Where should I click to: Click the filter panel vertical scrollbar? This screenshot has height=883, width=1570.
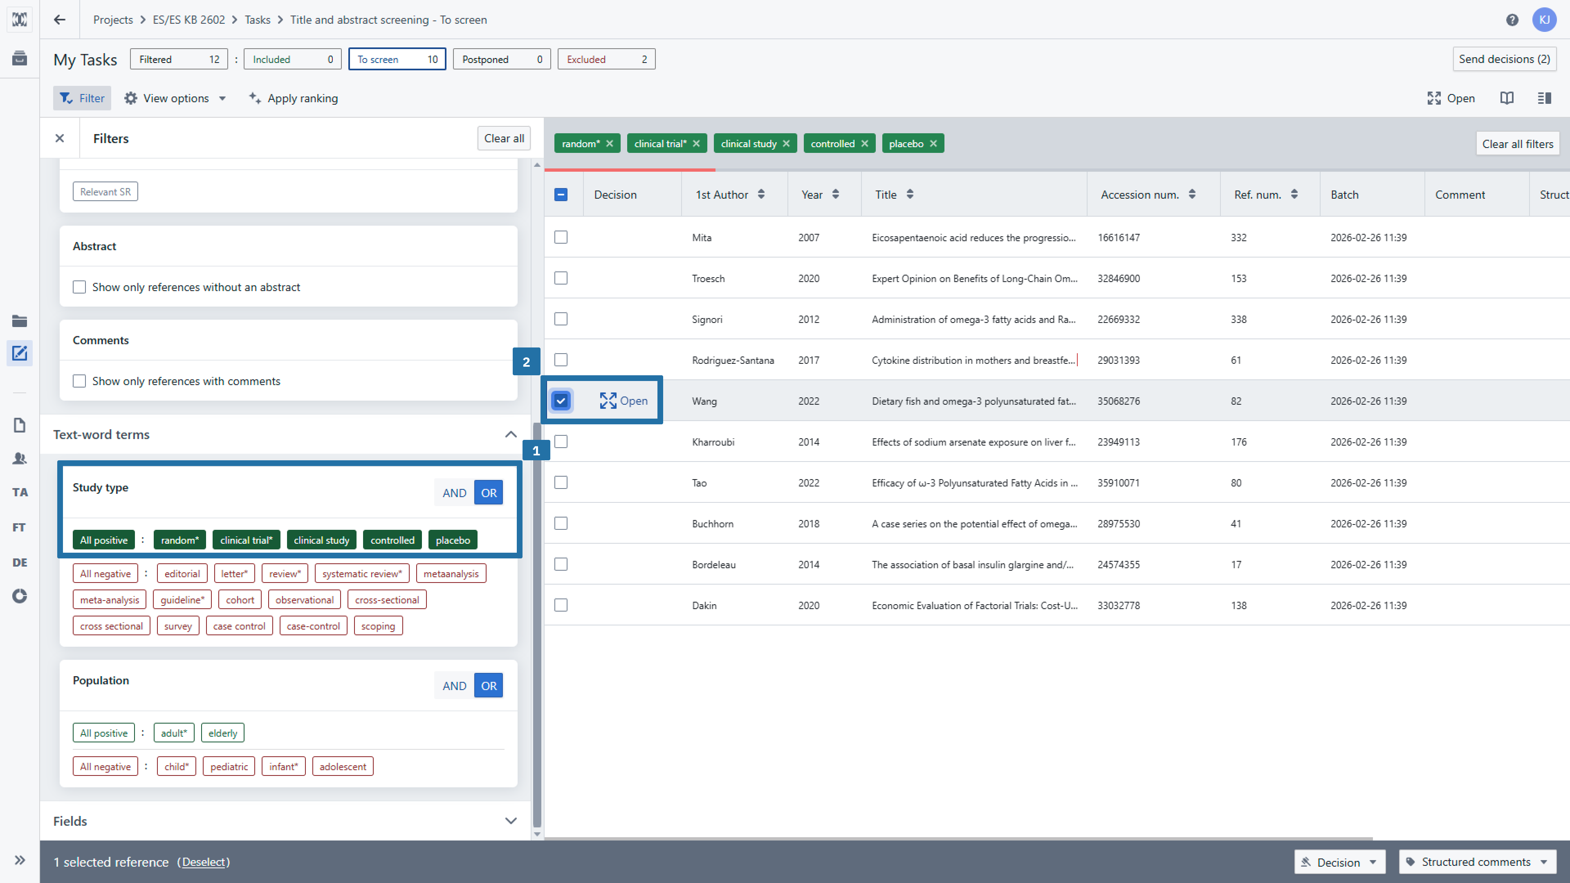(x=537, y=610)
